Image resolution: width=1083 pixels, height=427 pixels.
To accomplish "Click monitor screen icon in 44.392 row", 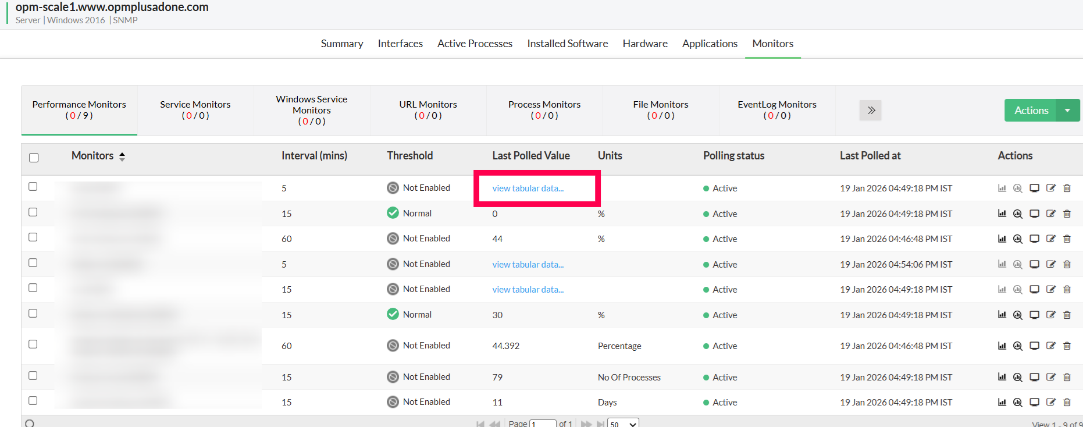I will (x=1034, y=346).
